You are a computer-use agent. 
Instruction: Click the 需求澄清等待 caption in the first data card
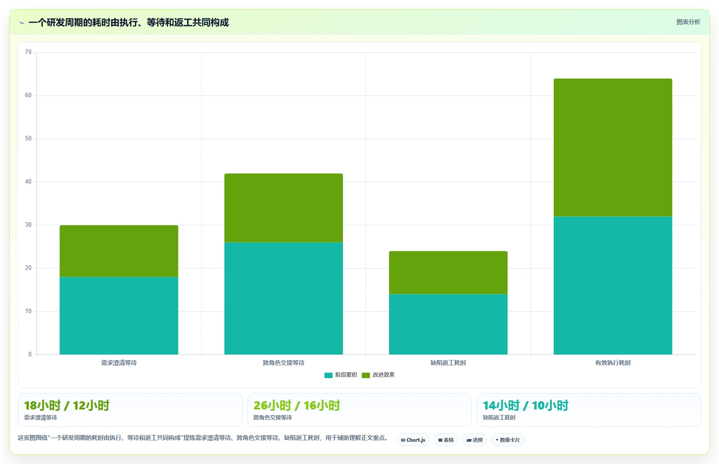coord(41,417)
